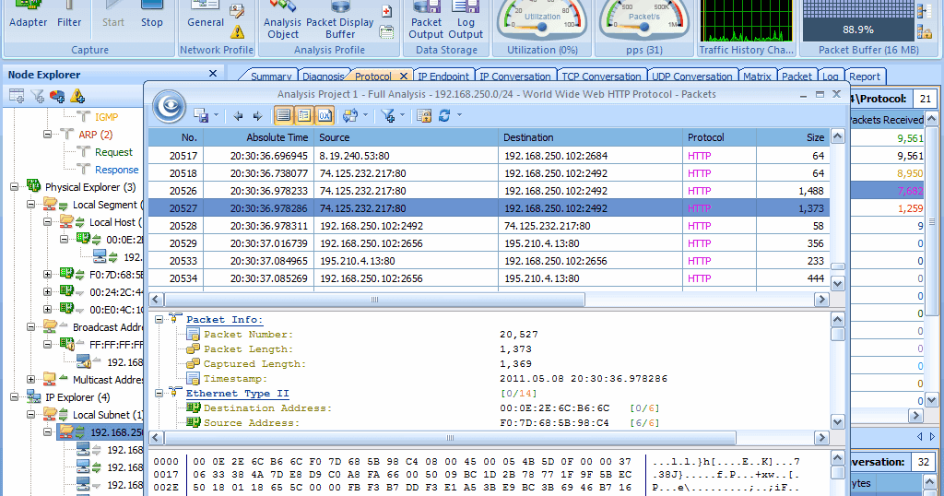Open Log Output settings
Screen dimensions: 944x496
click(x=466, y=20)
